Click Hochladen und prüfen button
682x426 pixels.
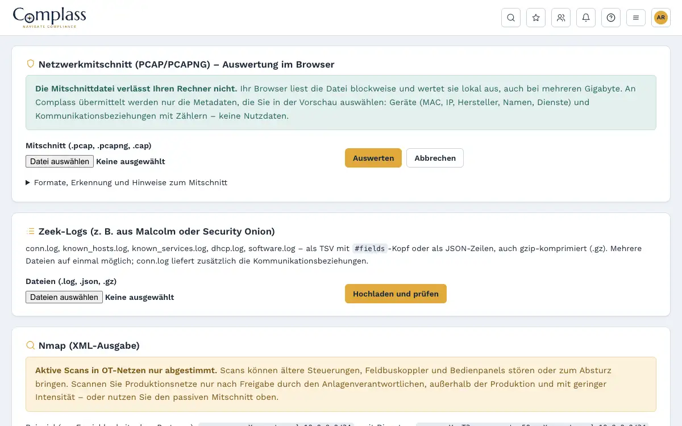[x=396, y=294]
